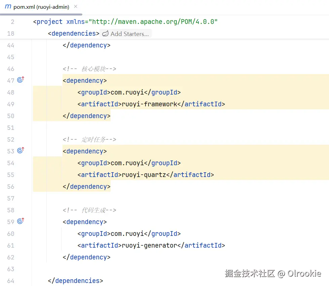The image size is (329, 286).
Task: Click the 核心模块 comment on line 46
Action: coord(89,69)
